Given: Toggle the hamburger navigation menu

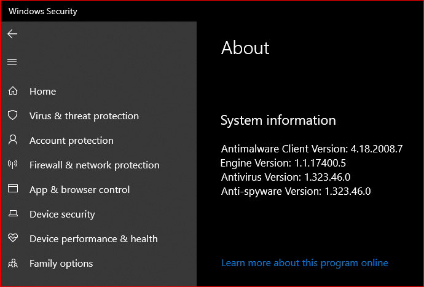Looking at the screenshot, I should click(12, 61).
